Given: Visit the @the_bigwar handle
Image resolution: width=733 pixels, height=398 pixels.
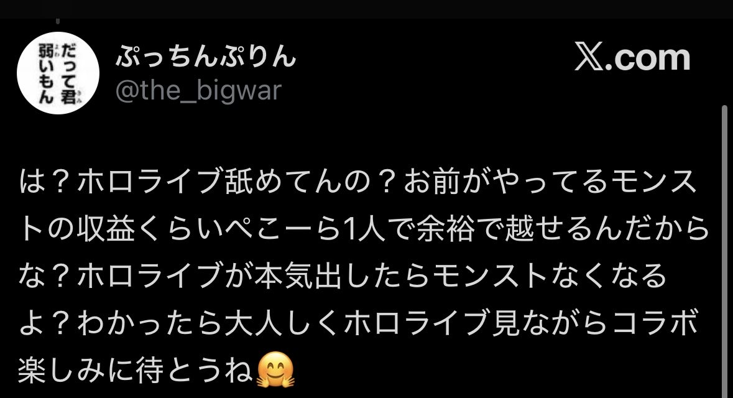Looking at the screenshot, I should coord(199,90).
